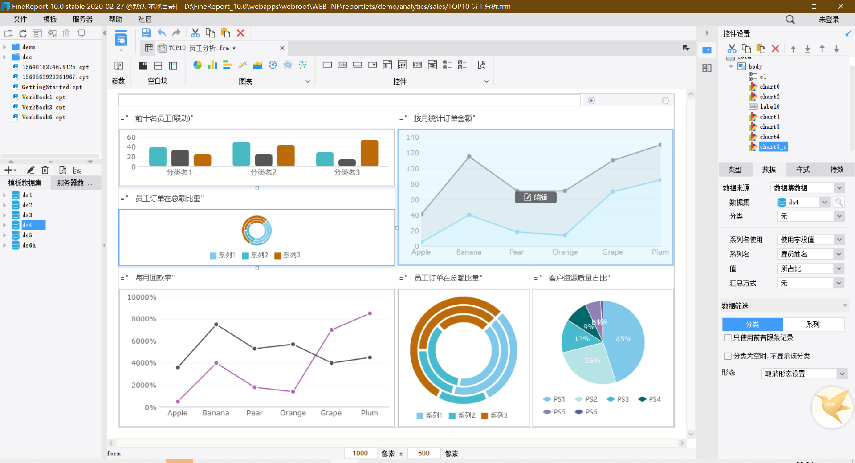Viewport: 855px width, 463px height.
Task: Select dataset ds6a
Action: tap(29, 245)
